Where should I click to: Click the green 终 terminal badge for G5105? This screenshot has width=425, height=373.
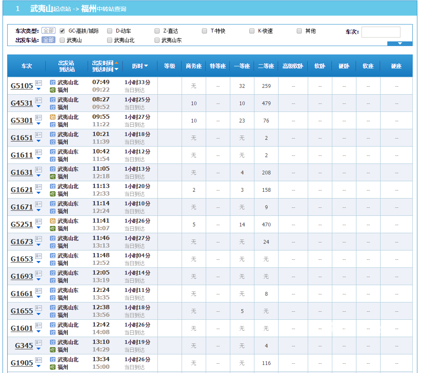coord(53,90)
